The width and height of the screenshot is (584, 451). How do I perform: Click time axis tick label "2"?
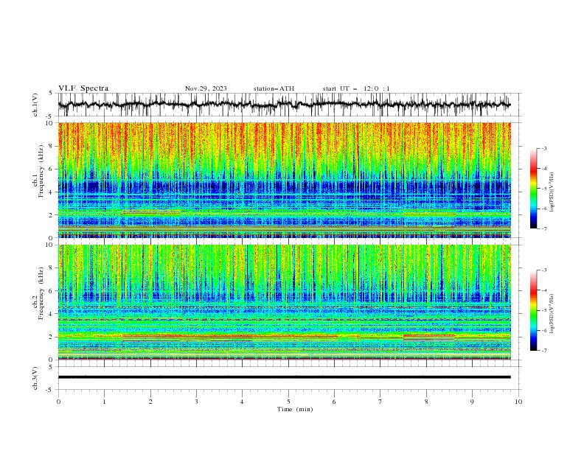[x=150, y=402]
